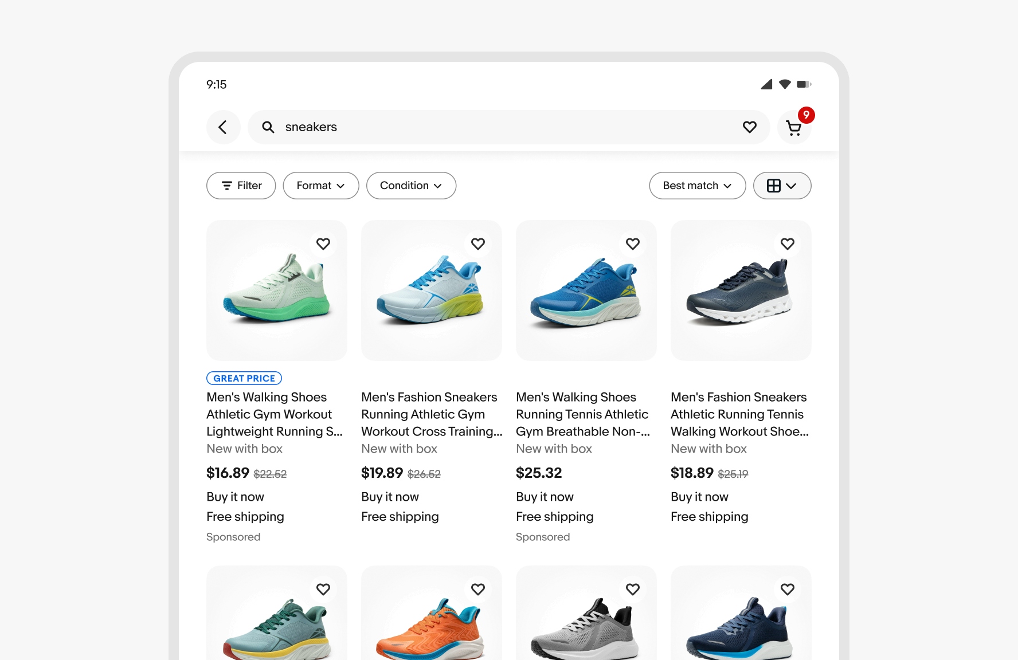Expand the Format dropdown

click(x=321, y=186)
